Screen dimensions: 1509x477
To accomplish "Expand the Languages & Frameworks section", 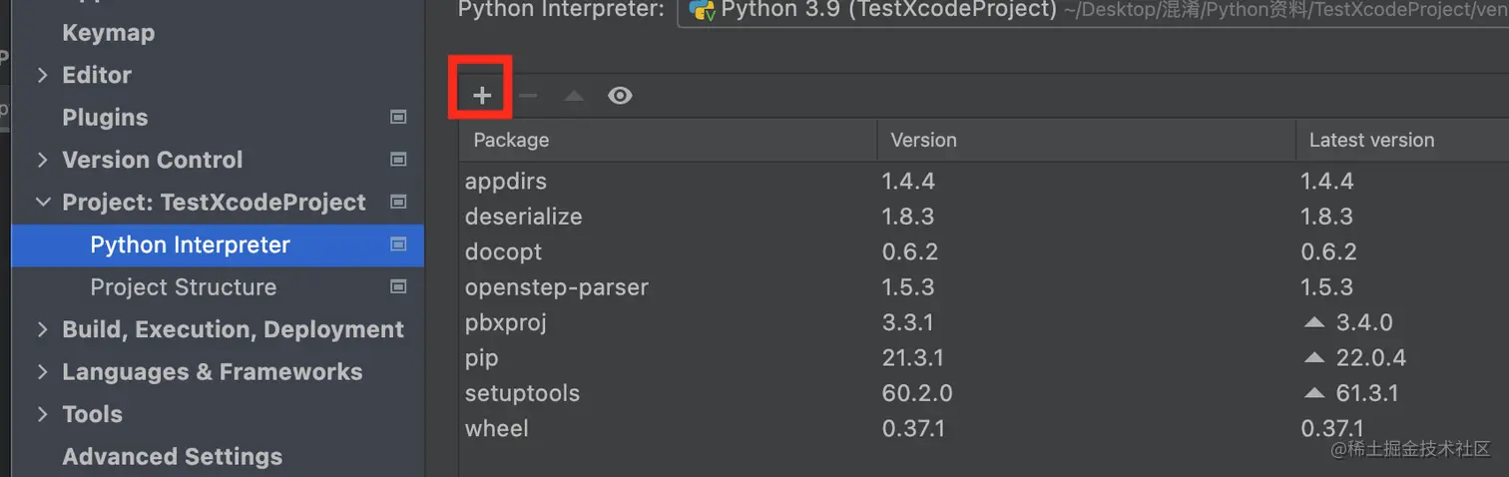I will click(x=42, y=372).
